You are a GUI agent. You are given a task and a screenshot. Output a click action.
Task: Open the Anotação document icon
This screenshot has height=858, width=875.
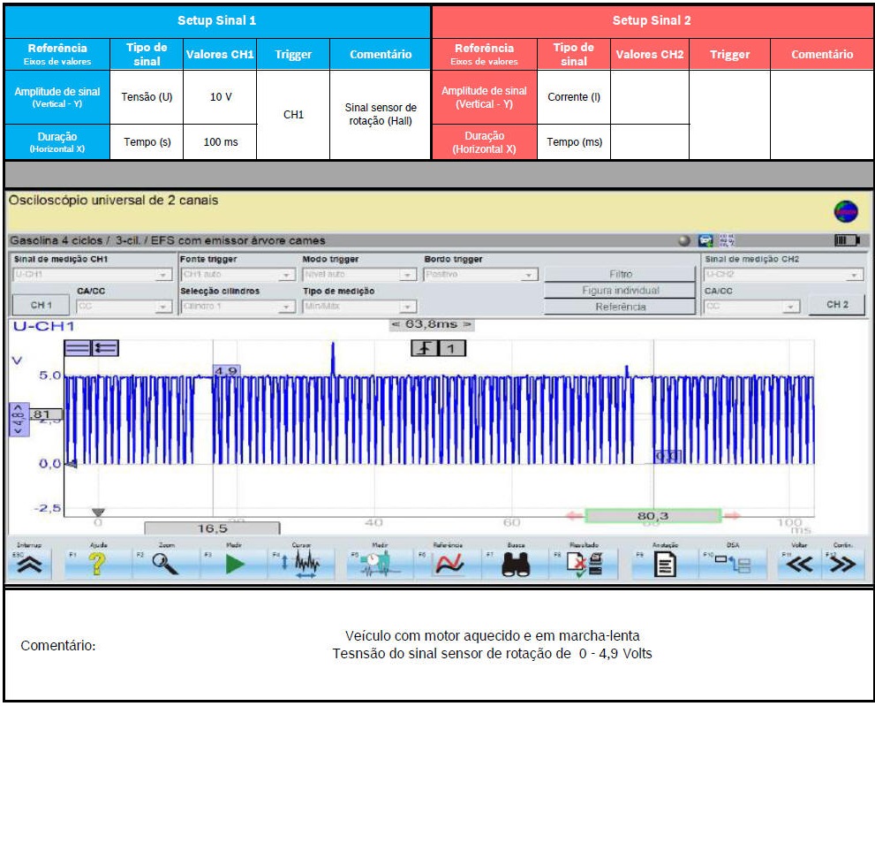pos(664,565)
